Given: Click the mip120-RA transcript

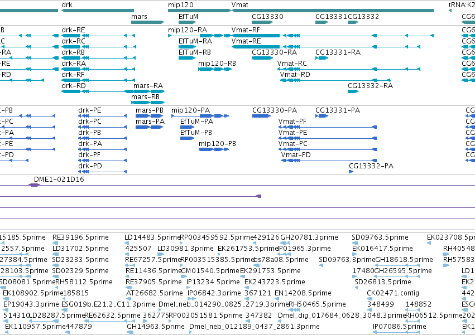Looking at the screenshot, I should pos(200,36).
